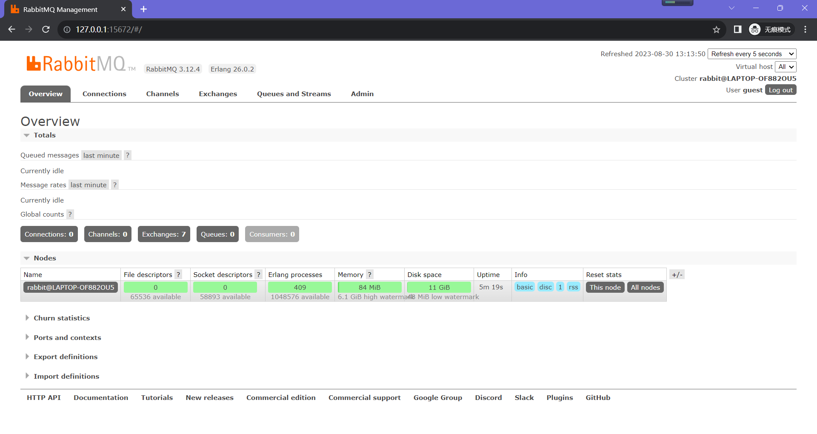Switch to the Overview tab

(46, 94)
